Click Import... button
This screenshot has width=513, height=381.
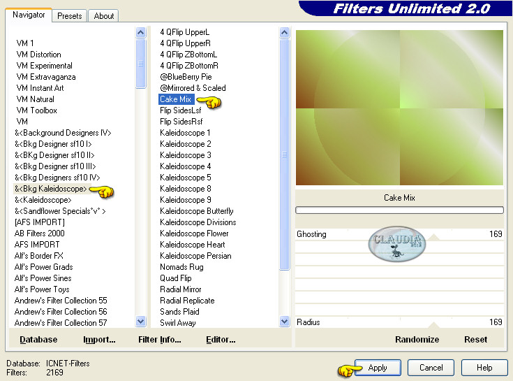point(99,339)
